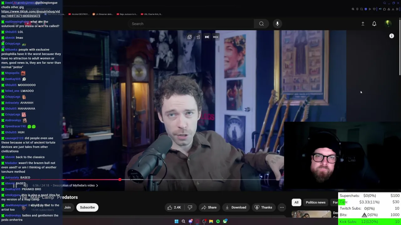This screenshot has height=225, width=401.
Task: Click the pin icon in browser toolbar
Action: 357,9
